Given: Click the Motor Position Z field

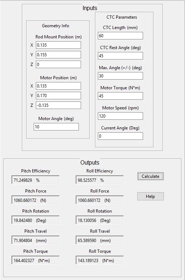Looking at the screenshot, I should pyautogui.click(x=58, y=105).
